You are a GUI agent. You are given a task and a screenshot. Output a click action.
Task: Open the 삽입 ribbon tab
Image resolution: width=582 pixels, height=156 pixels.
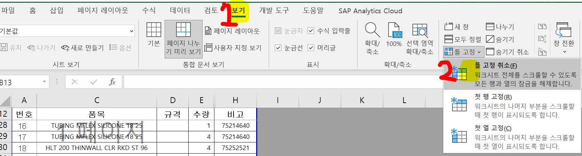click(x=57, y=10)
